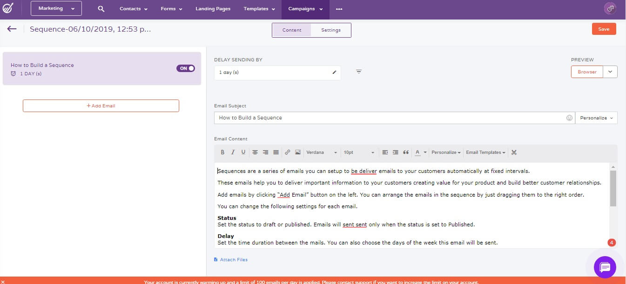Screen dimensions: 626x284
Task: Edit the delay using the pencil icon
Action: click(334, 72)
